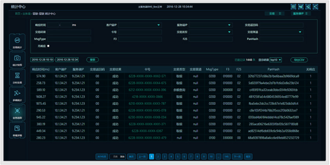Viewport: 330px width, 165px height.
Task: Open the 单笔详情 sidebar icon
Action: point(17,130)
